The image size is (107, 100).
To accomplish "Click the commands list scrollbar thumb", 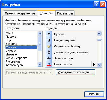I will (x=99, y=40).
